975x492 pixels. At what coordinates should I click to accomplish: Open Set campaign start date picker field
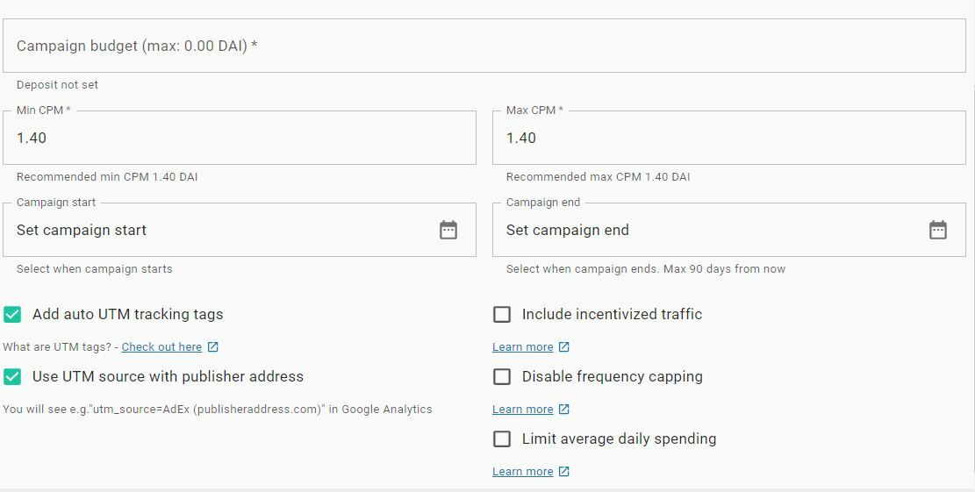click(240, 230)
